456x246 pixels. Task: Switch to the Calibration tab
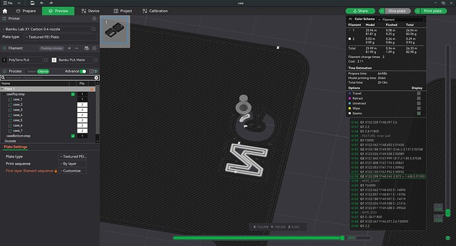tap(155, 11)
